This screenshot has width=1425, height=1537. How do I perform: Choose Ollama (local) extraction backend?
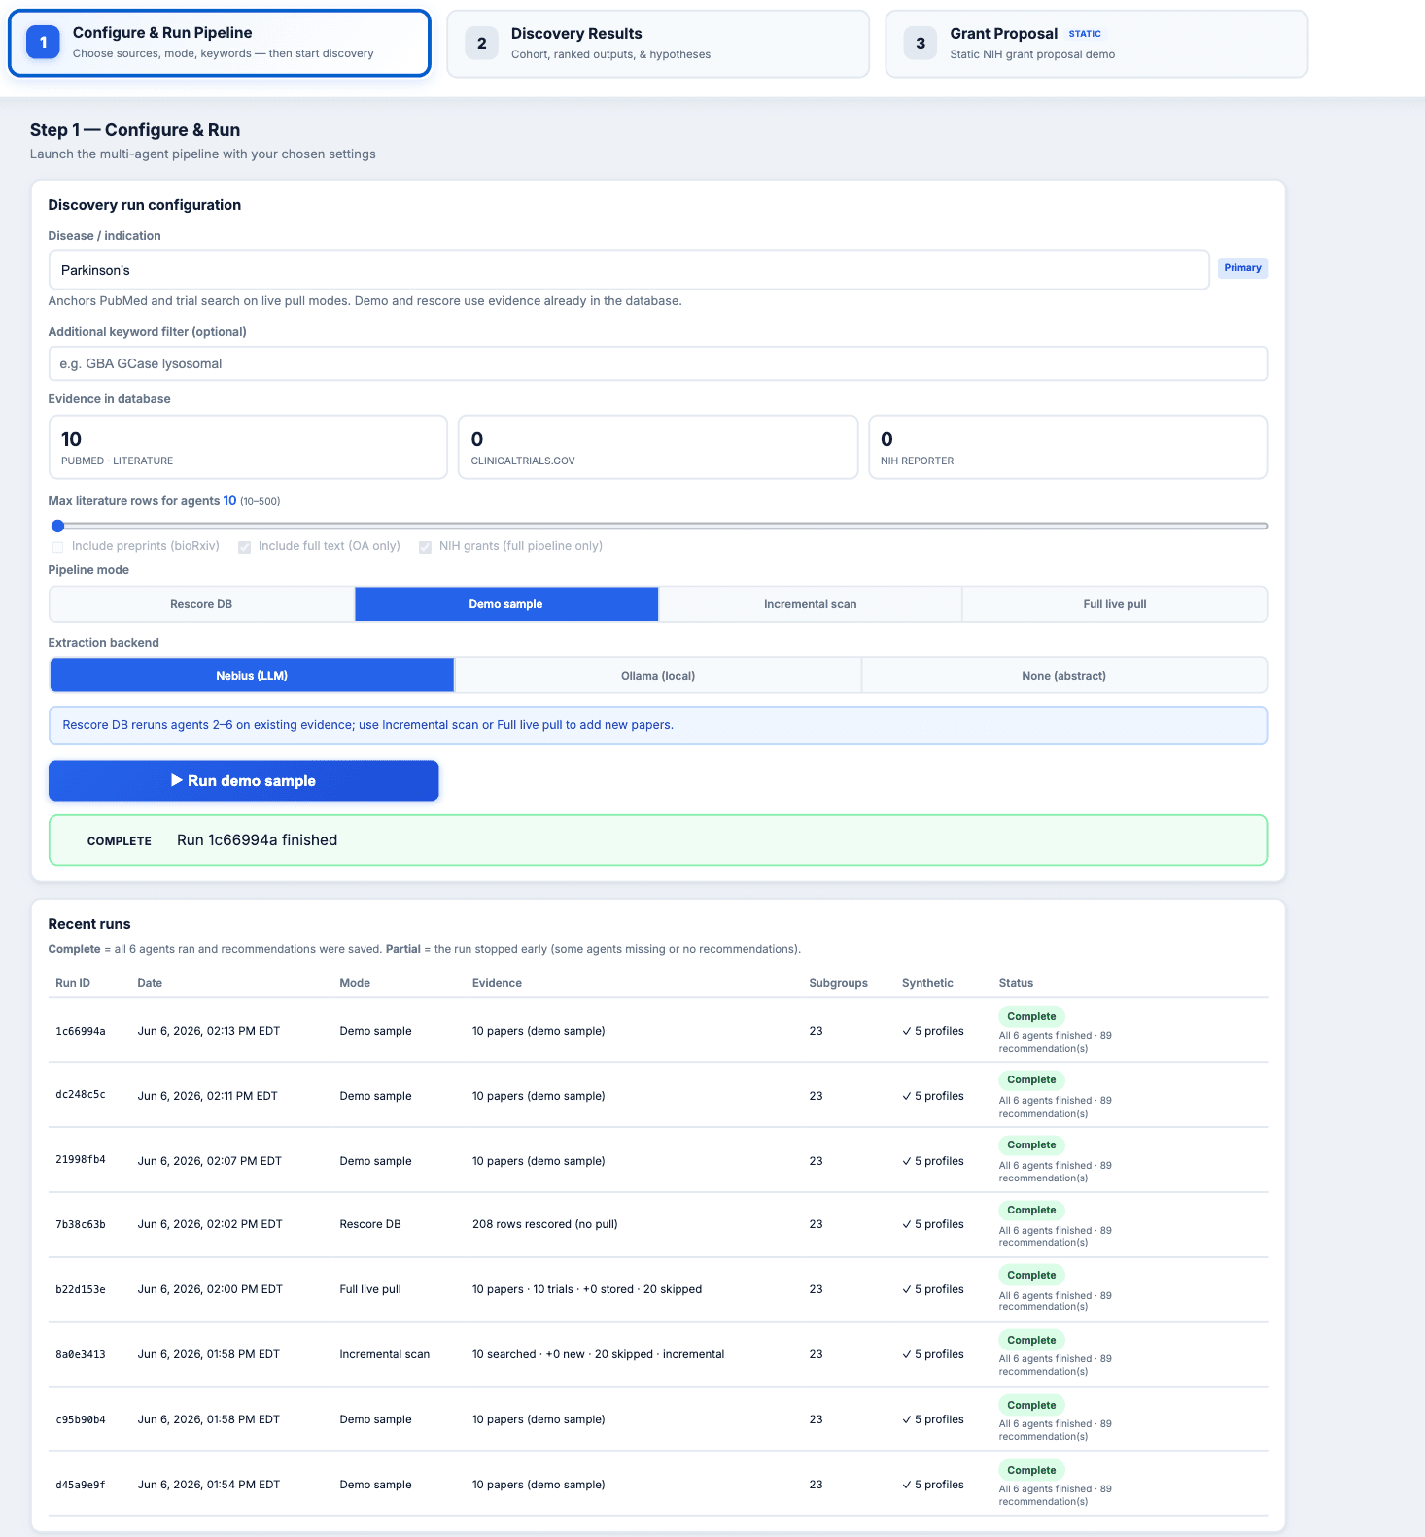pos(658,675)
